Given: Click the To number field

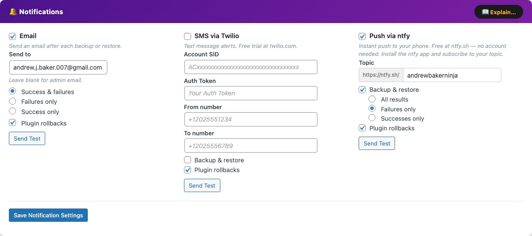Looking at the screenshot, I should 250,146.
